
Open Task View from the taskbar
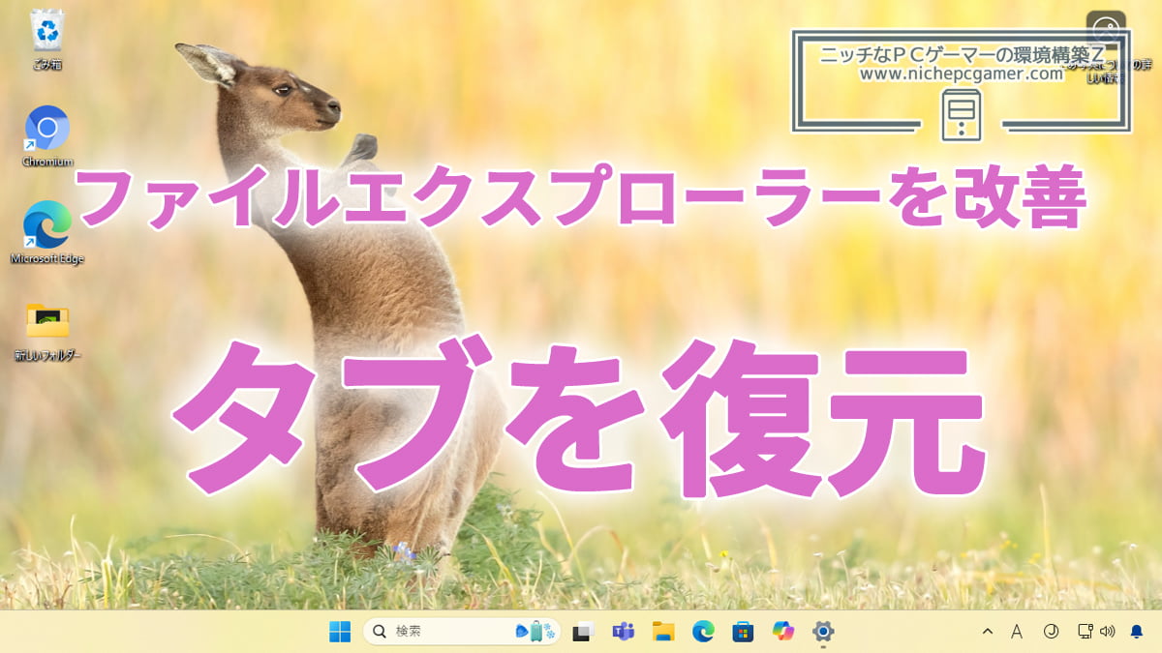[582, 632]
